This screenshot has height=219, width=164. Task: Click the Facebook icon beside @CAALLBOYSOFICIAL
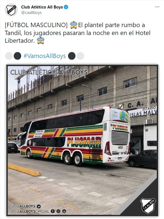coord(53,211)
